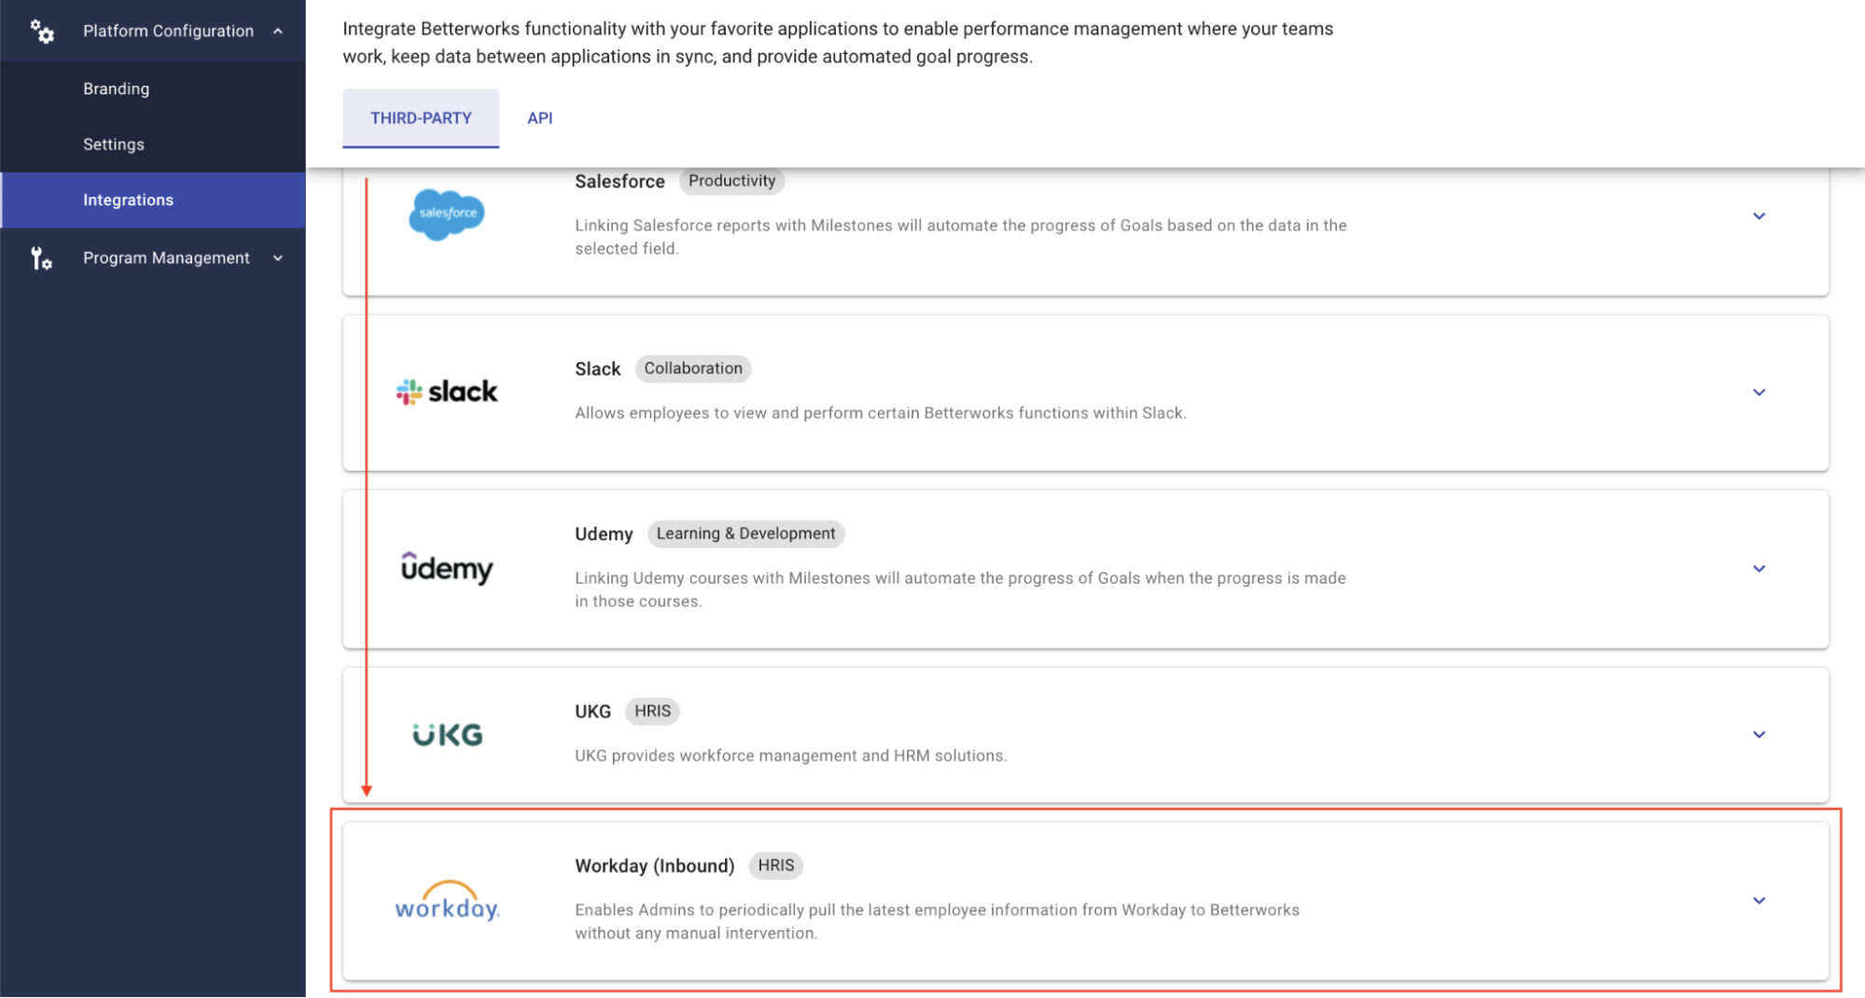Image resolution: width=1865 pixels, height=998 pixels.
Task: Expand the Program Management menu
Action: click(278, 258)
